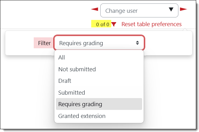Click the red next user arrow

pyautogui.click(x=183, y=9)
